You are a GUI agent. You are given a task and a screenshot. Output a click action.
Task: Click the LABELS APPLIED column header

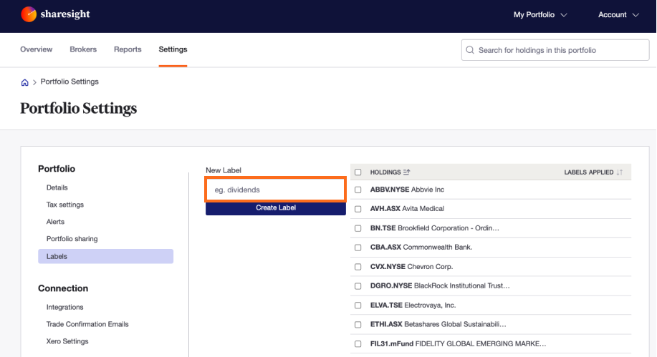[589, 172]
